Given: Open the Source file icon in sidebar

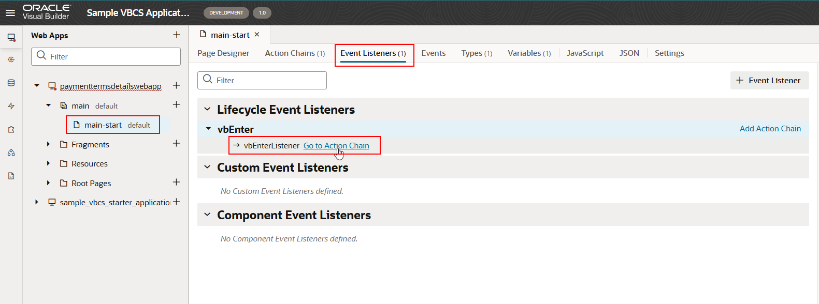Looking at the screenshot, I should [x=11, y=176].
